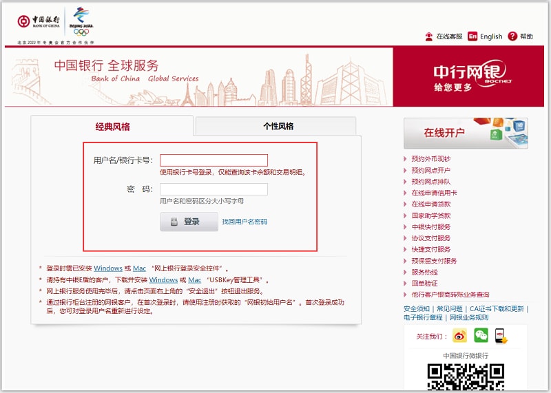Viewport: 551px width, 393px height.
Task: Click the Bank of China logo
Action: click(40, 21)
